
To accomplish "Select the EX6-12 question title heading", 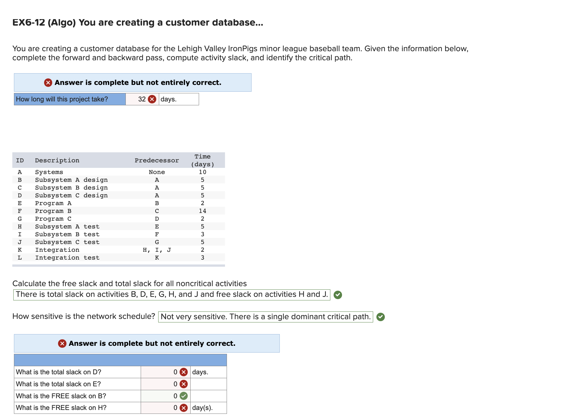I will click(x=137, y=22).
